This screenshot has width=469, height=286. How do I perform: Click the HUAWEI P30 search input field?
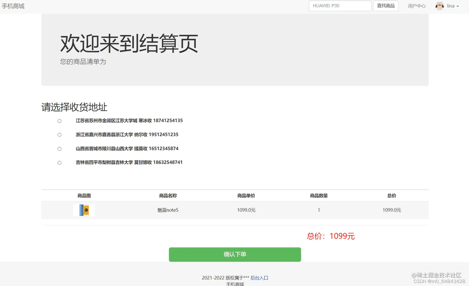click(x=340, y=6)
